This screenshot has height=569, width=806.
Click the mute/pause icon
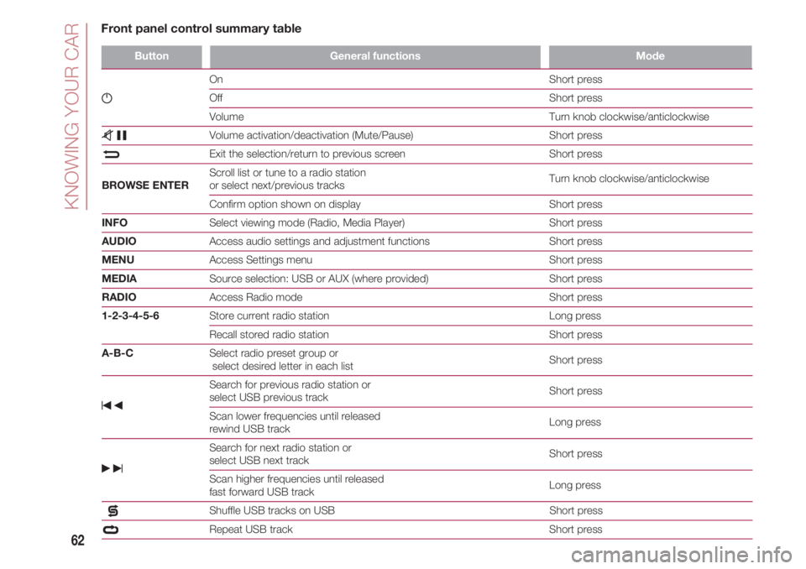tap(114, 136)
